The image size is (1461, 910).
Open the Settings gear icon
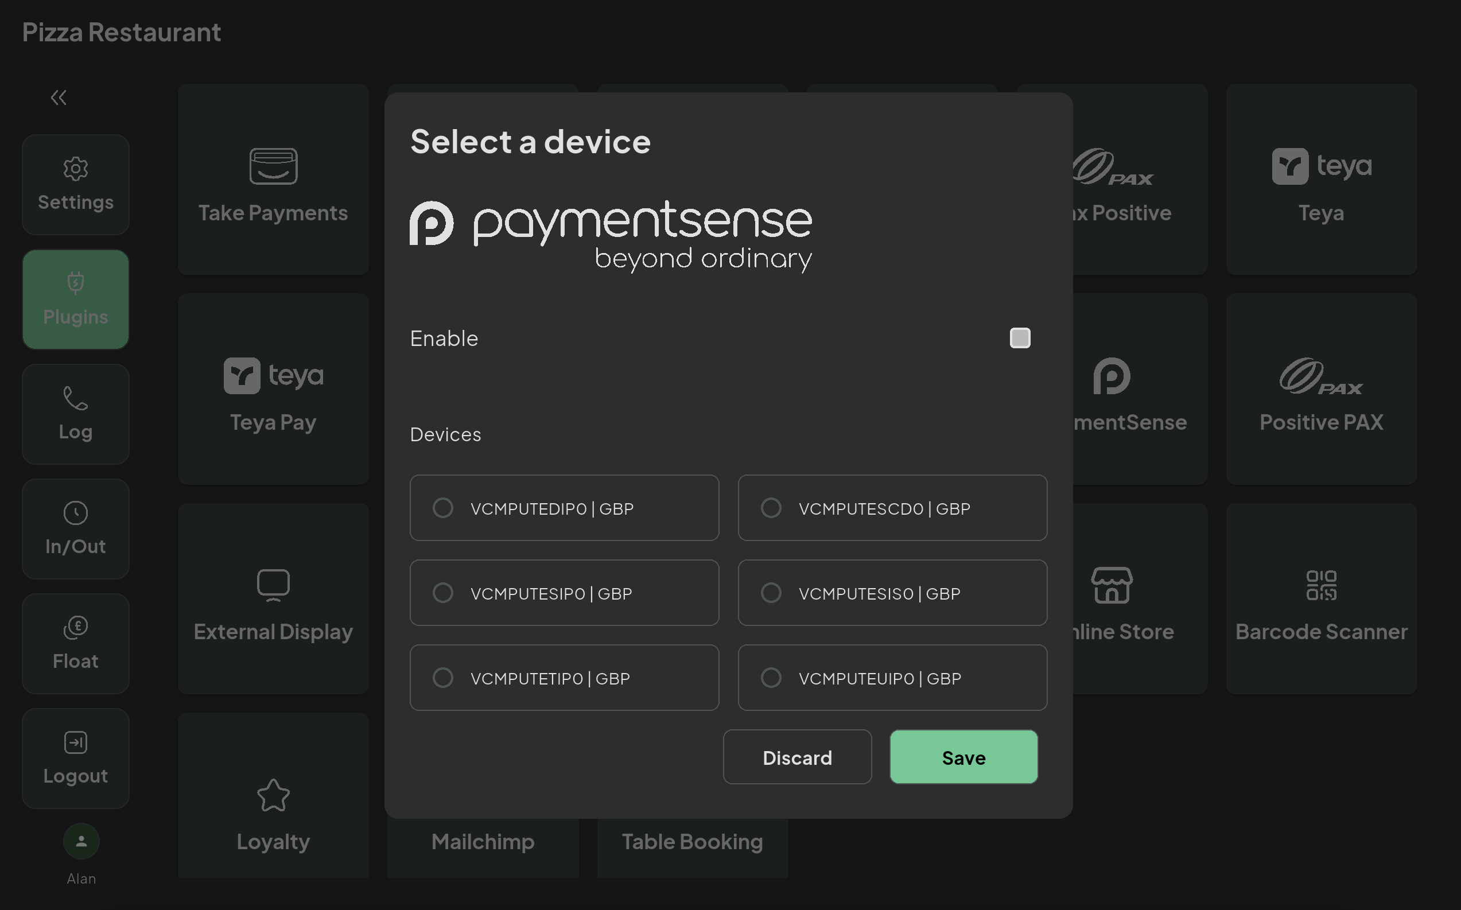[x=76, y=169]
